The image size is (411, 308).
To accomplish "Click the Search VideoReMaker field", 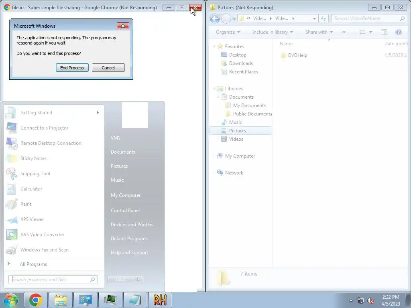I will pos(369,18).
